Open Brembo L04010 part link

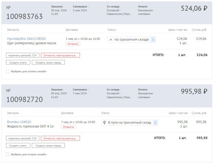click(19, 122)
